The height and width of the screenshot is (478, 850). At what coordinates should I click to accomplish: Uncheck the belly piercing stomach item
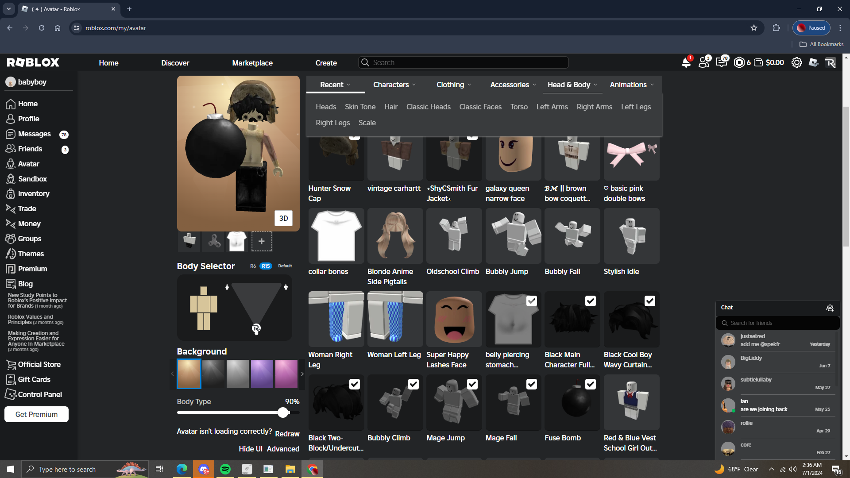(532, 301)
